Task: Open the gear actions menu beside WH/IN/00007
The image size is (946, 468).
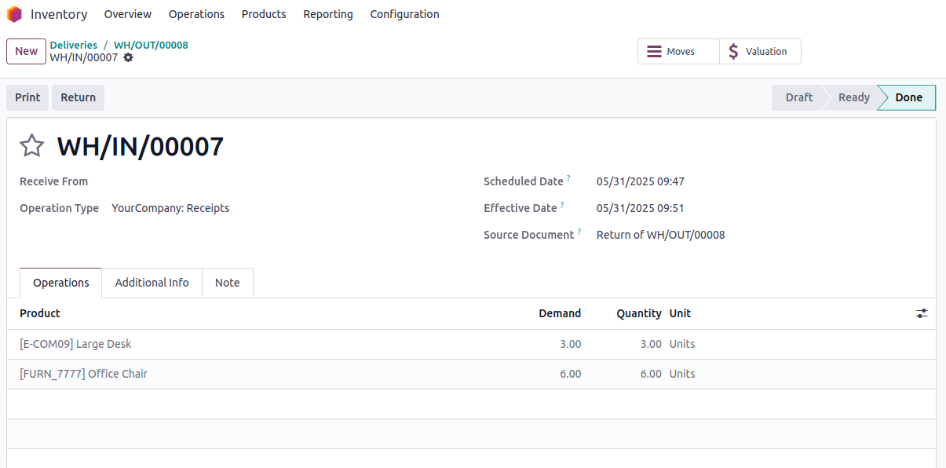Action: (128, 57)
